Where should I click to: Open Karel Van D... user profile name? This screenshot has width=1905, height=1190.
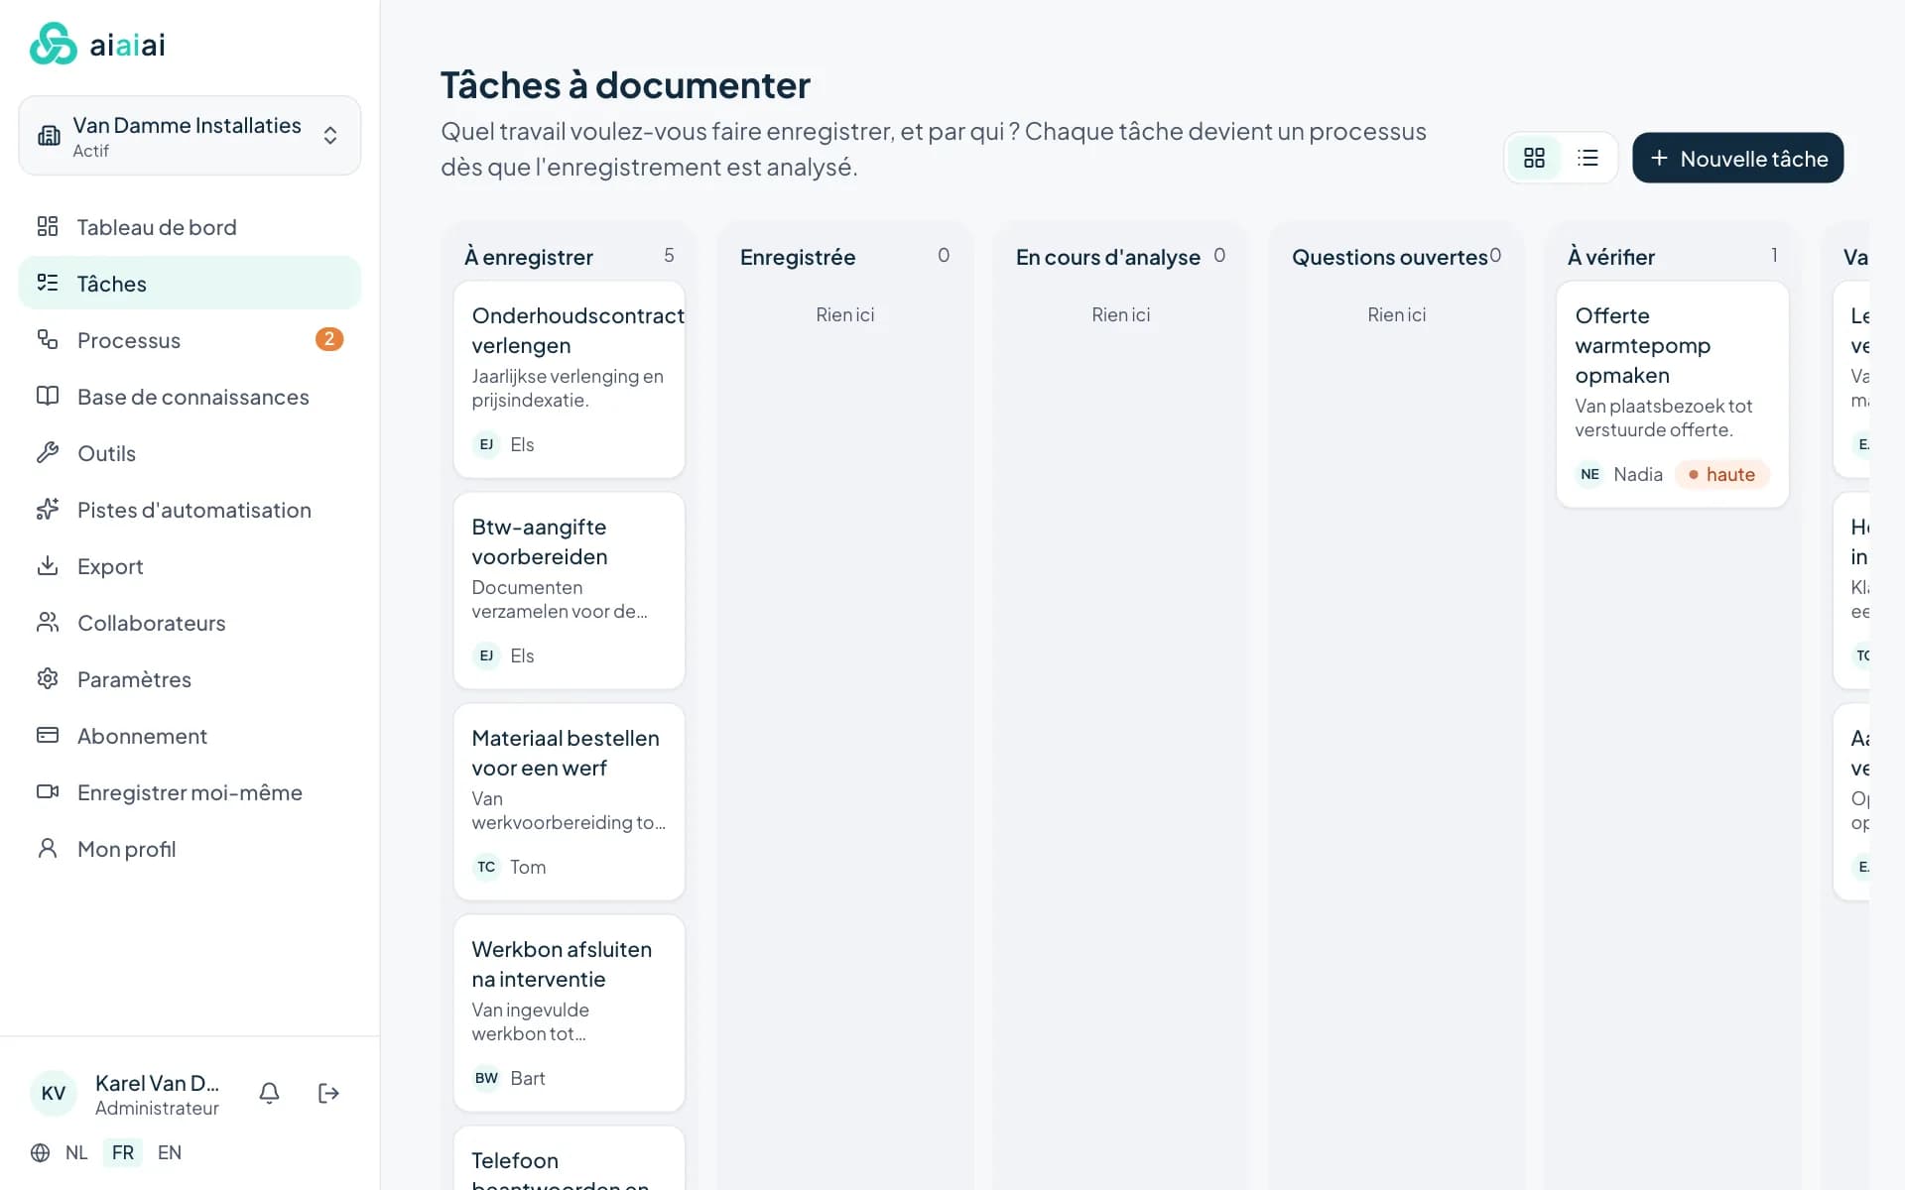[x=157, y=1083]
